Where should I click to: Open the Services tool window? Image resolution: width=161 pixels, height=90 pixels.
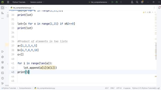[3, 67]
